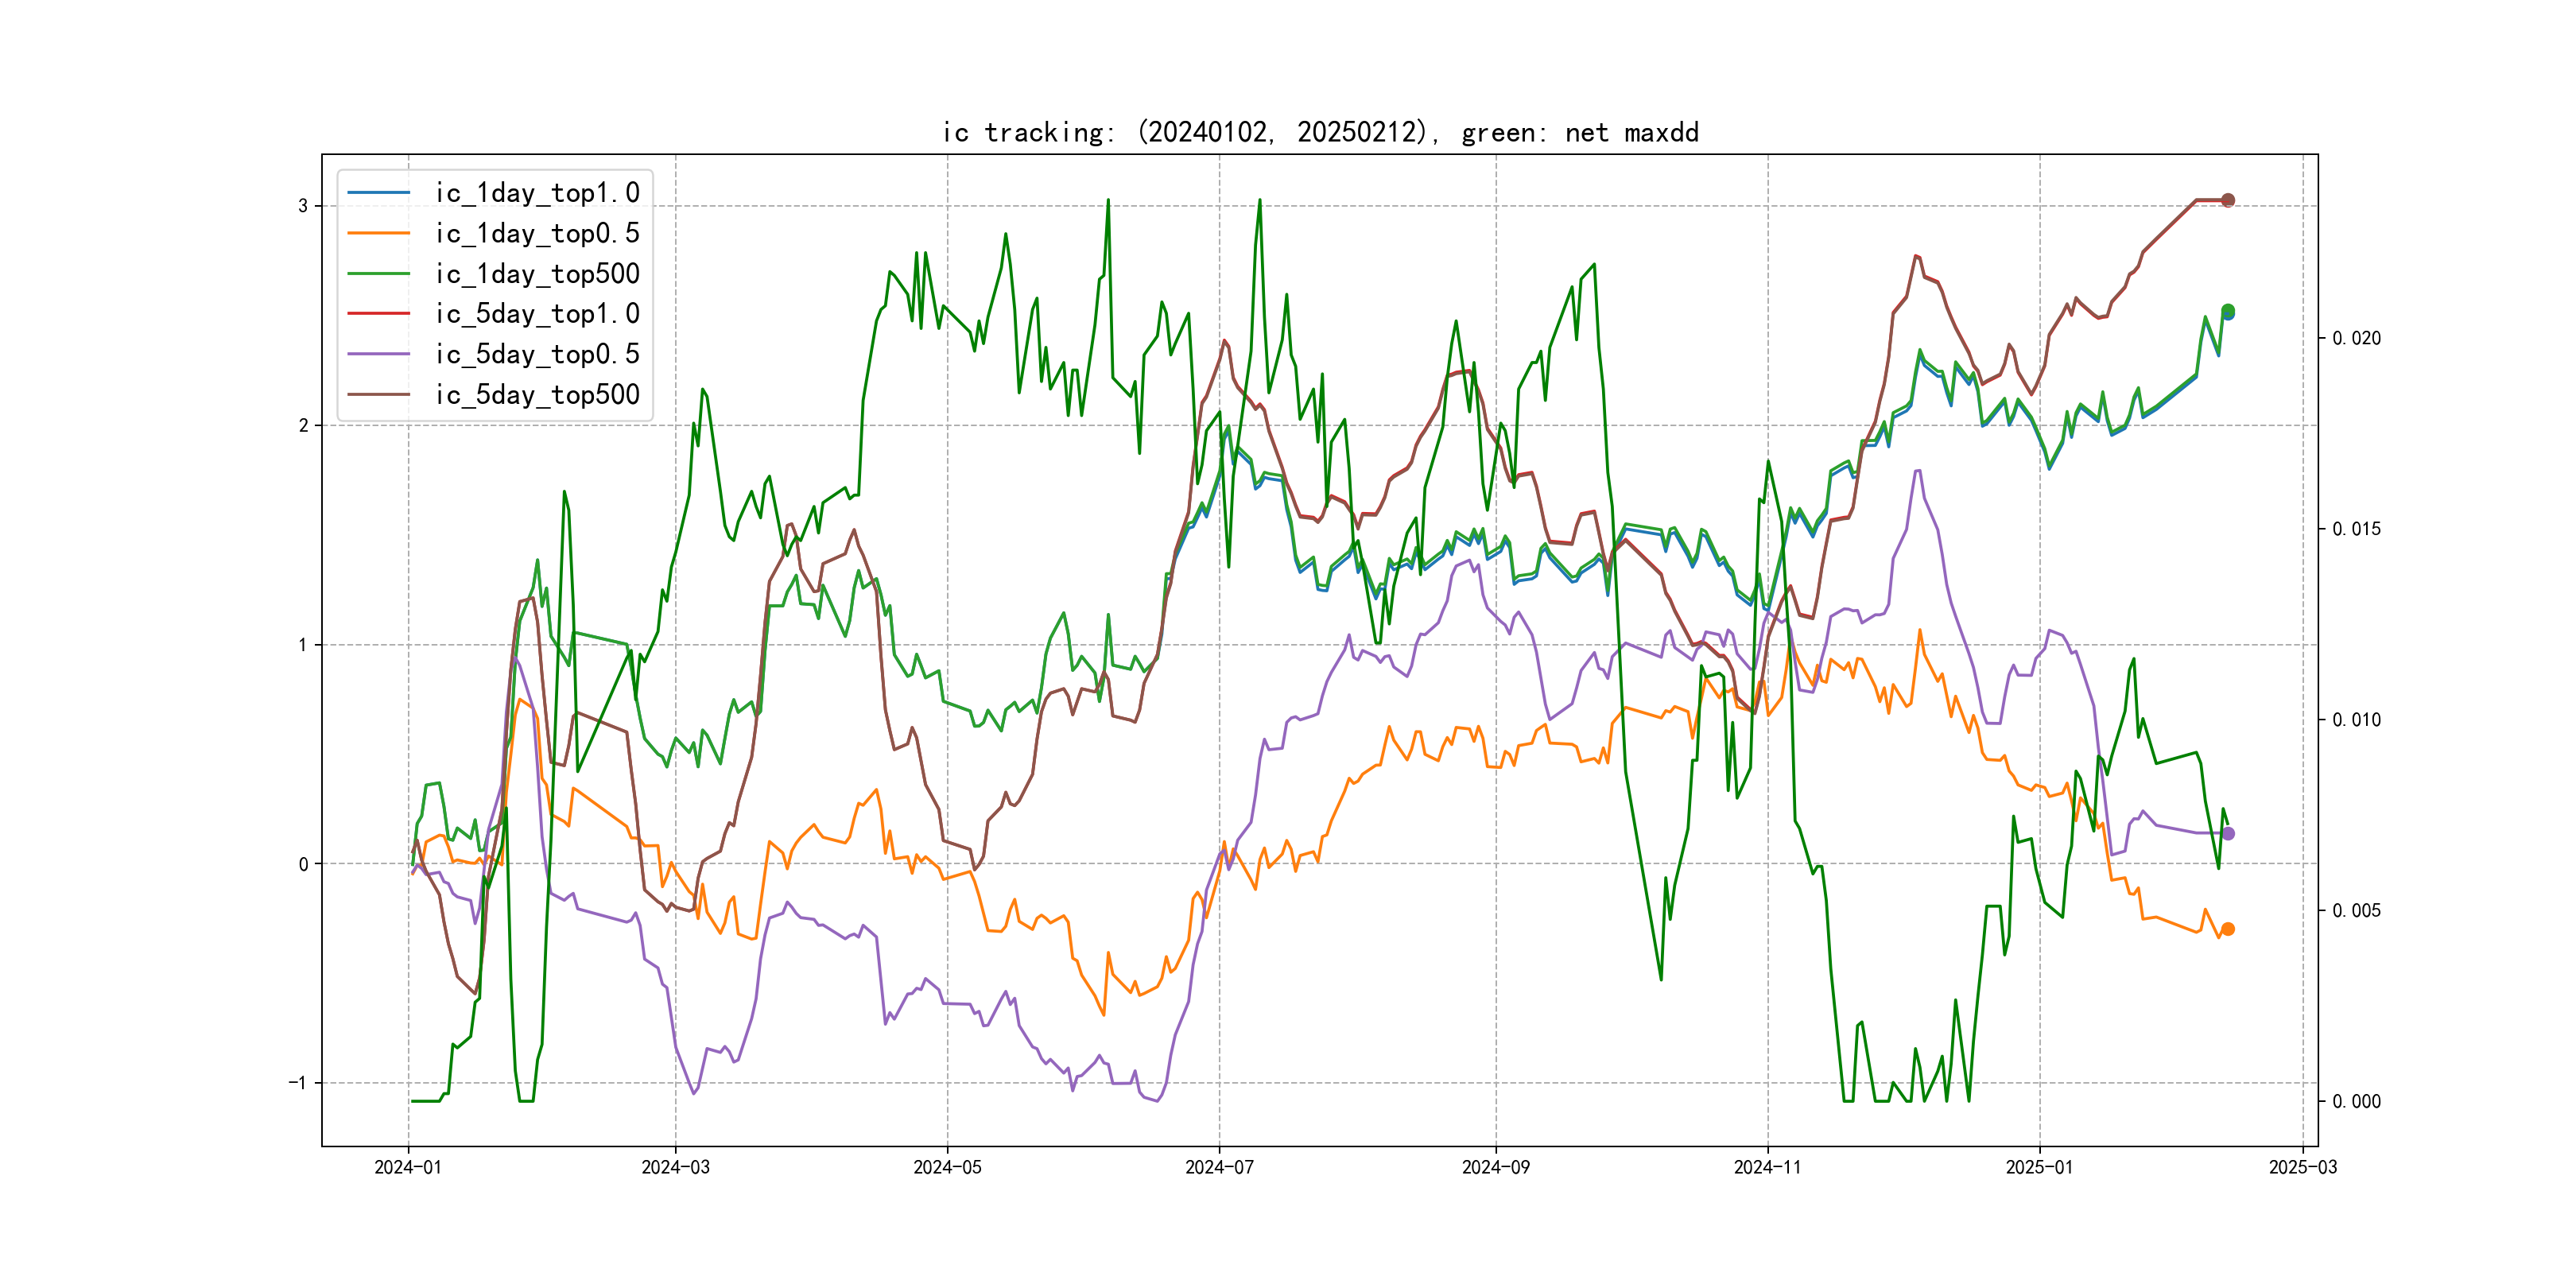This screenshot has width=2576, height=1288.
Task: Click the orange legend line swatch
Action: tap(379, 233)
